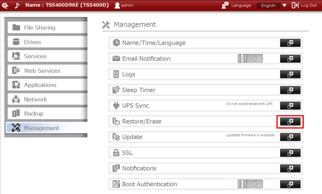This screenshot has height=194, width=322.
Task: Open the Update settings popup button
Action: point(290,137)
